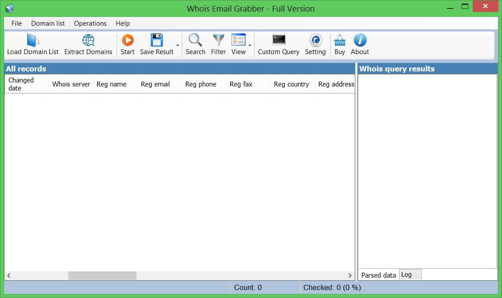This screenshot has height=298, width=502.
Task: Open the Help menu
Action: (123, 24)
